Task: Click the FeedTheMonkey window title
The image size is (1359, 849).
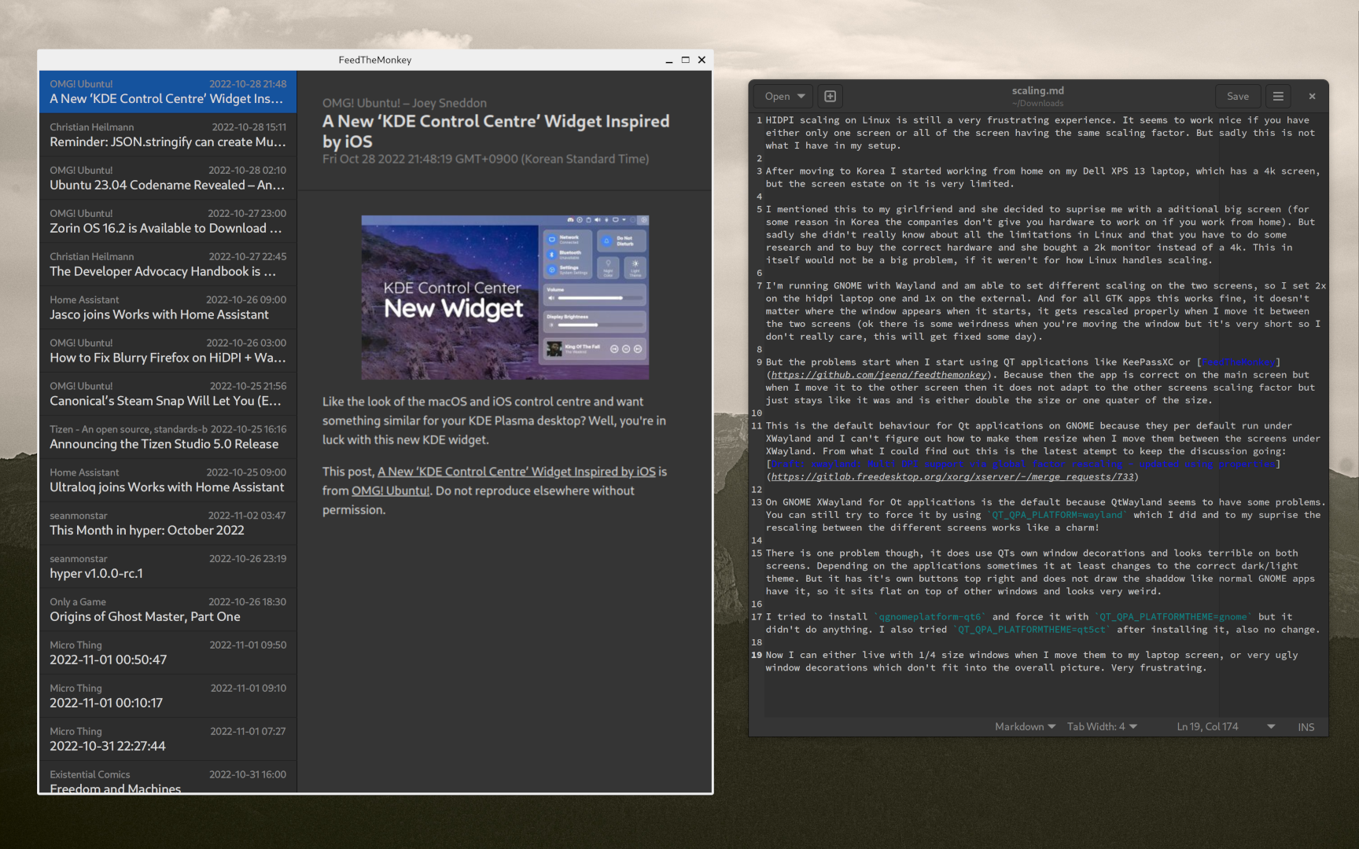Action: coord(375,60)
